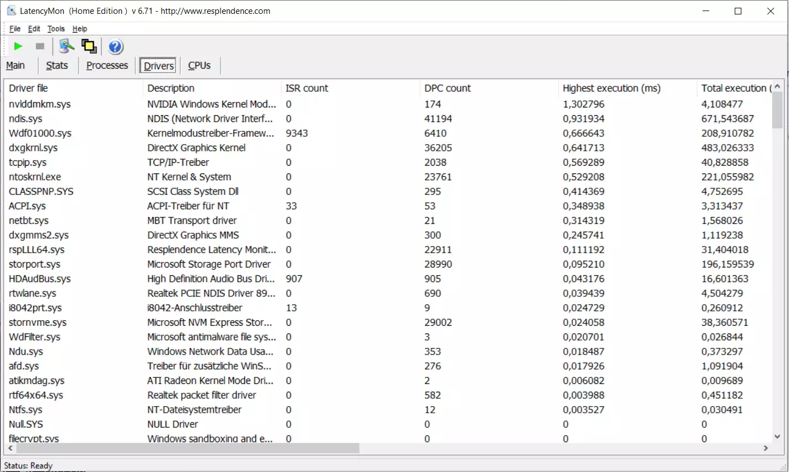Click the DirectX Graphics Kernel description

tap(197, 148)
